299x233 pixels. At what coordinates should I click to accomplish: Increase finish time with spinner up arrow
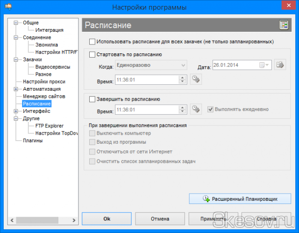click(x=183, y=107)
